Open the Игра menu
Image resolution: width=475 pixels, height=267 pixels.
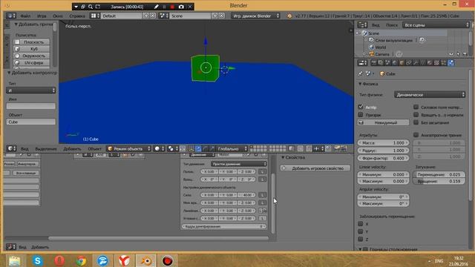point(42,16)
